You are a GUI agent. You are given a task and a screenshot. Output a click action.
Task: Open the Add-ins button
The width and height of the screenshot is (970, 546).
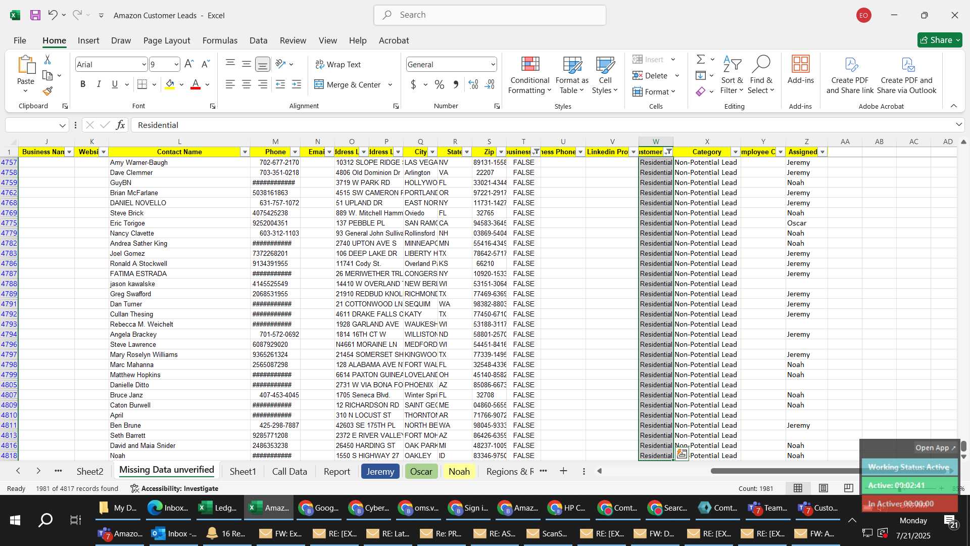click(x=800, y=70)
